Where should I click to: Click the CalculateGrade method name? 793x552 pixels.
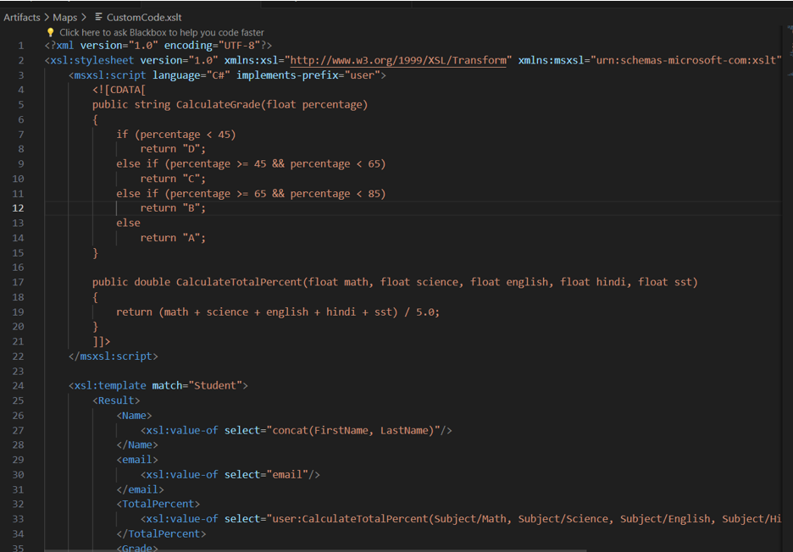coord(218,105)
